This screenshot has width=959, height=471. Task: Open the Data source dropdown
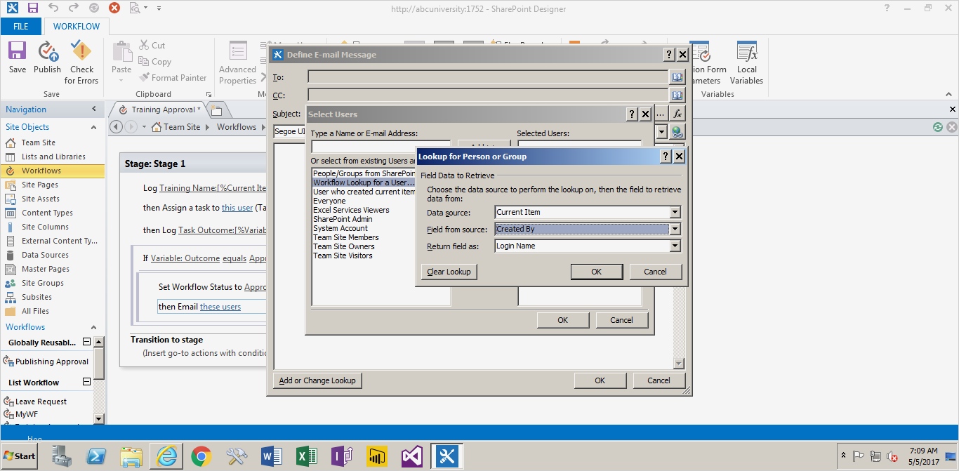675,212
